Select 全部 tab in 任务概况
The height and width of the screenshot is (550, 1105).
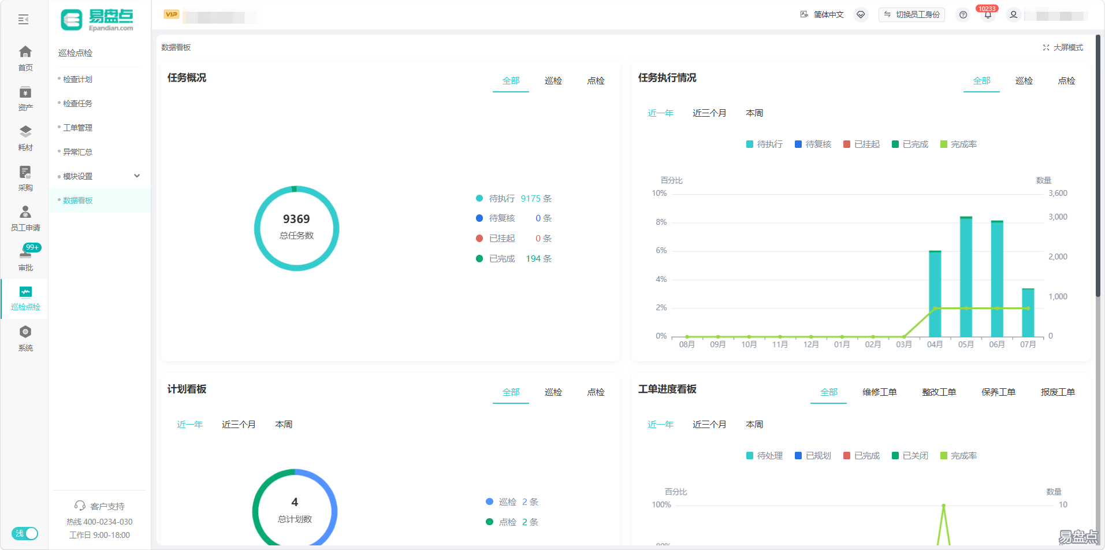tap(511, 81)
